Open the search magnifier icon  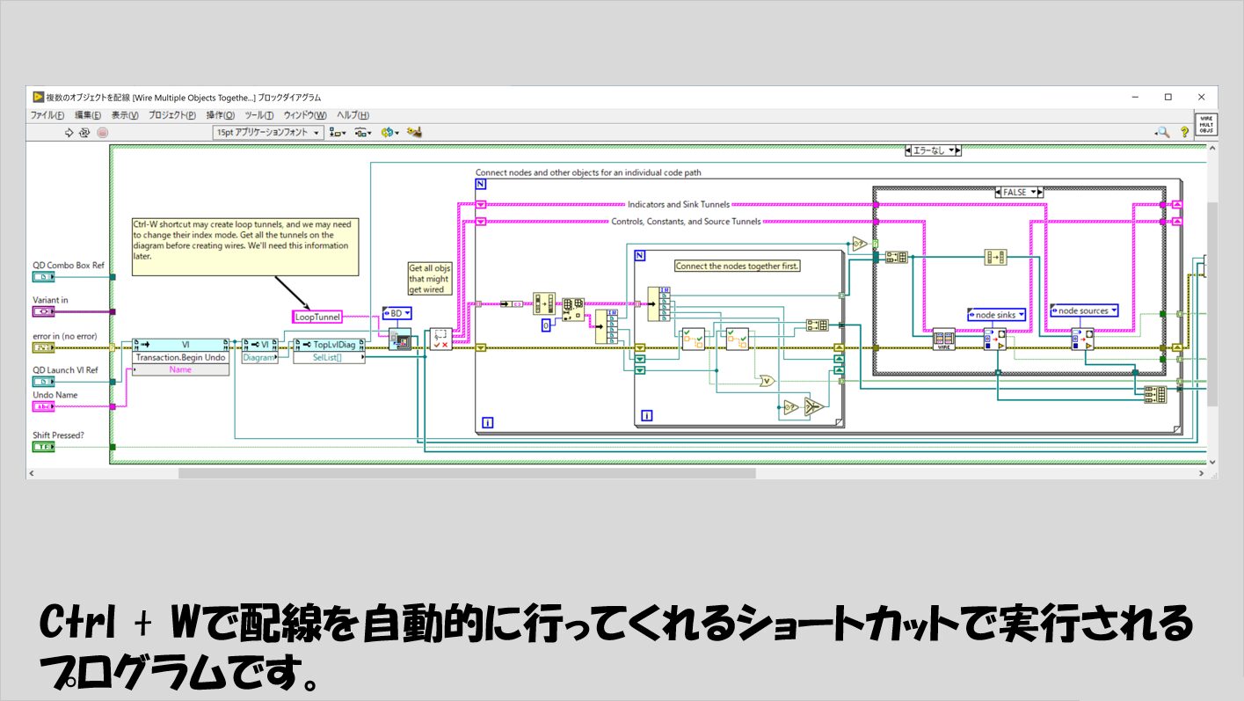coord(1162,133)
